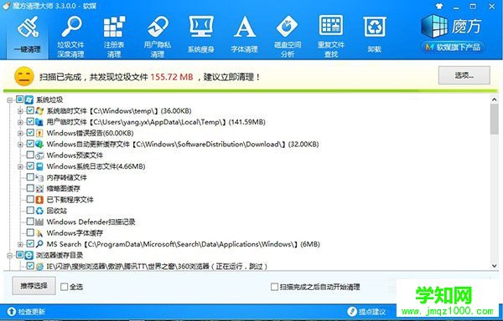Toggle the 全选 checkbox
Image resolution: width=503 pixels, height=321 pixels.
pyautogui.click(x=65, y=287)
